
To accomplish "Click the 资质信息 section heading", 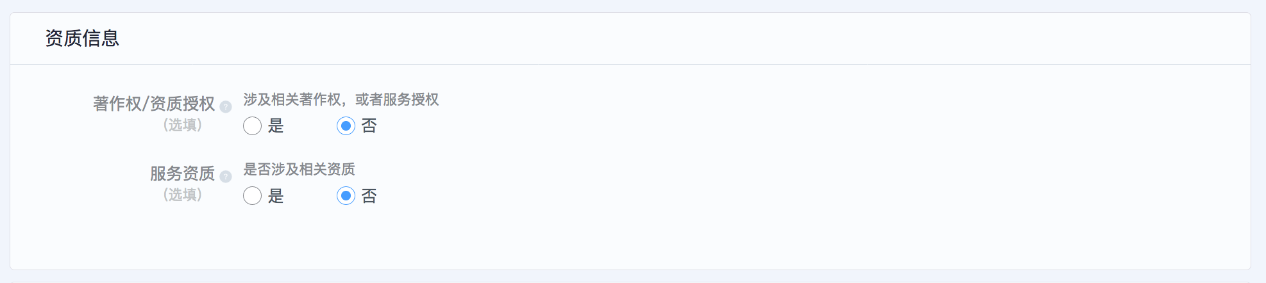I will pos(82,38).
